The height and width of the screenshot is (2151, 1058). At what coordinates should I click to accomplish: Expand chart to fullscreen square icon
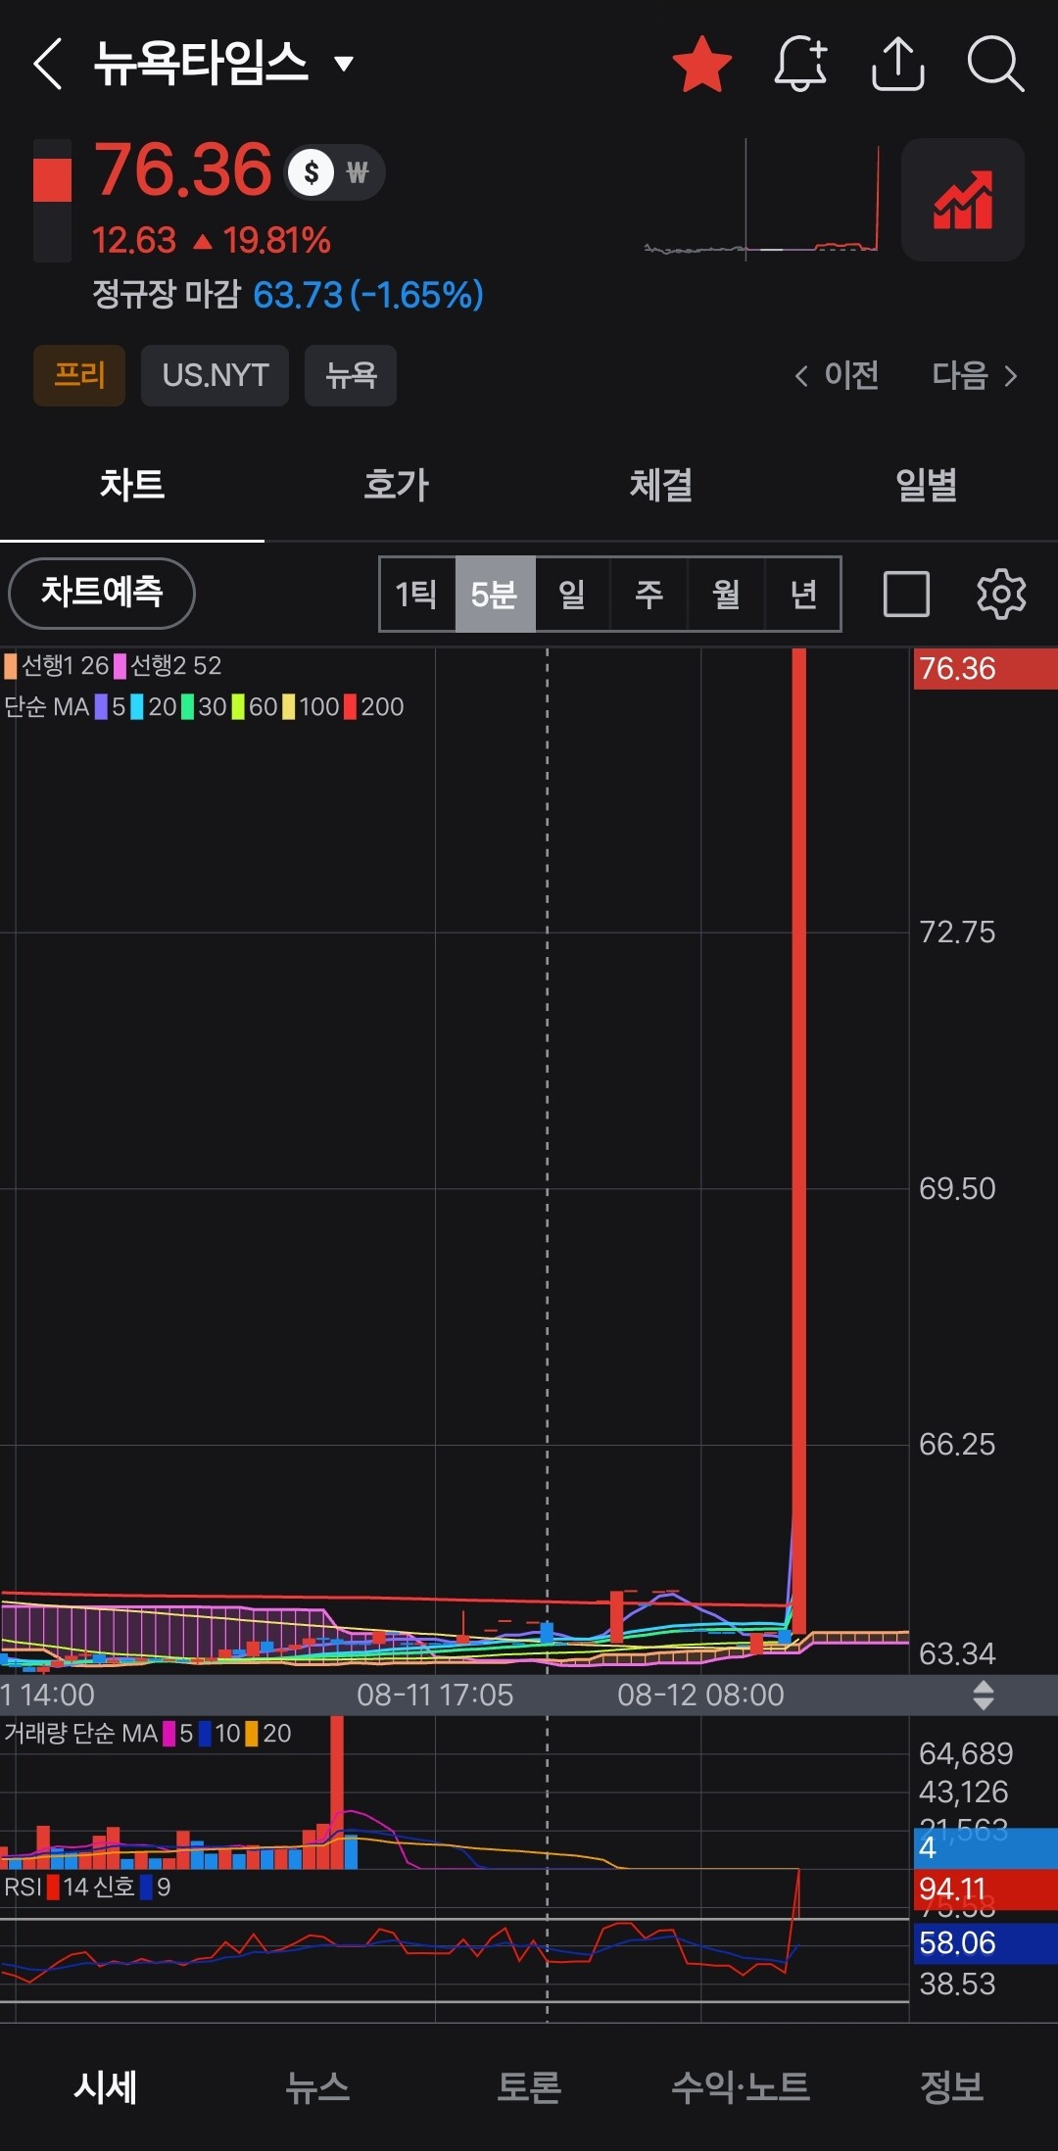click(x=906, y=594)
